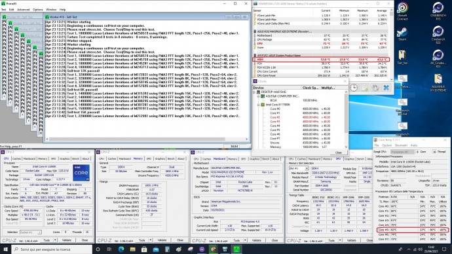Open the Mail app taskbar icon
Viewport: 452px width, 254px height.
click(x=156, y=249)
